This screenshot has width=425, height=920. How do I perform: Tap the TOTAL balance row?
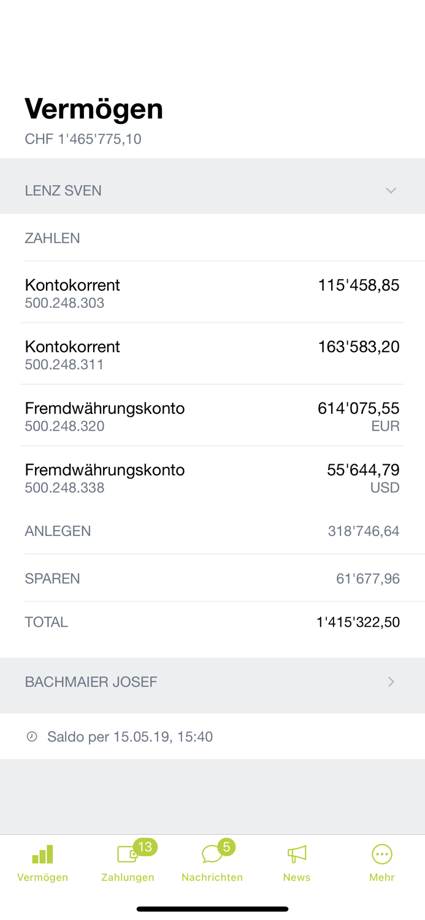click(212, 621)
